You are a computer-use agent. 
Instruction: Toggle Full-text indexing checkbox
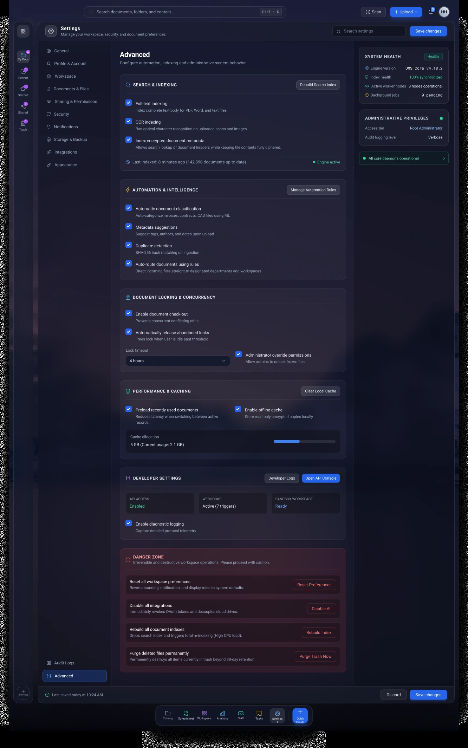click(x=129, y=103)
